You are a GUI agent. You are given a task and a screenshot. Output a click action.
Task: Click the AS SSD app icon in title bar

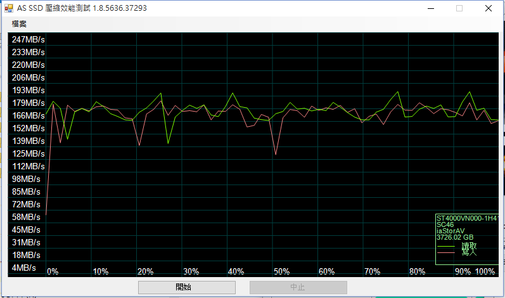pos(9,8)
